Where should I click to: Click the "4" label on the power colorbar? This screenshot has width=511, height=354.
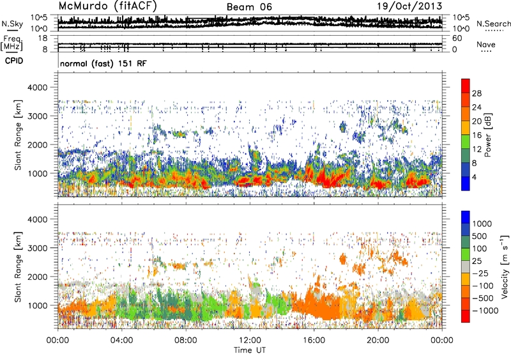474,177
